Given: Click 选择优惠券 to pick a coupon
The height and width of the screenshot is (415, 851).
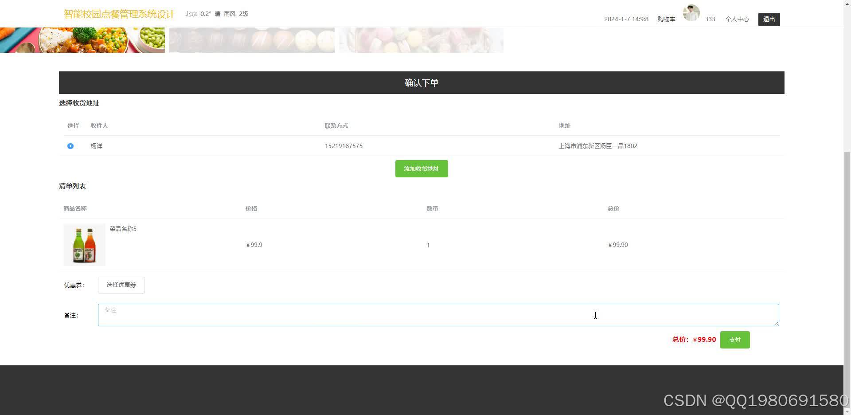Looking at the screenshot, I should pos(121,285).
